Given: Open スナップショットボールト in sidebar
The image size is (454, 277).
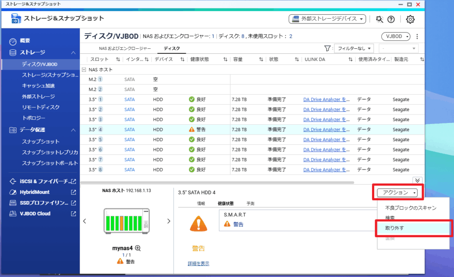Looking at the screenshot, I should [x=50, y=163].
